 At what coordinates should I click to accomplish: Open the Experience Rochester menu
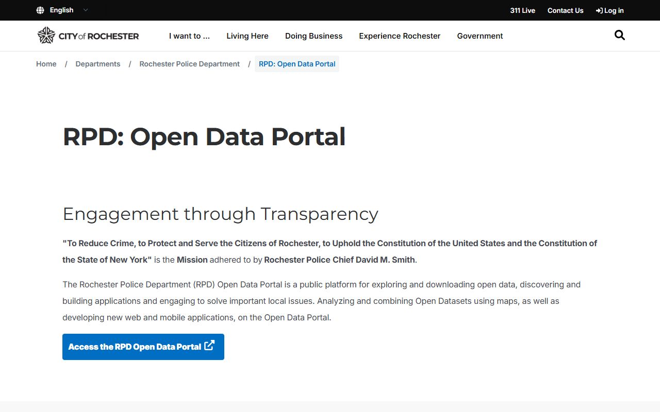pyautogui.click(x=400, y=36)
